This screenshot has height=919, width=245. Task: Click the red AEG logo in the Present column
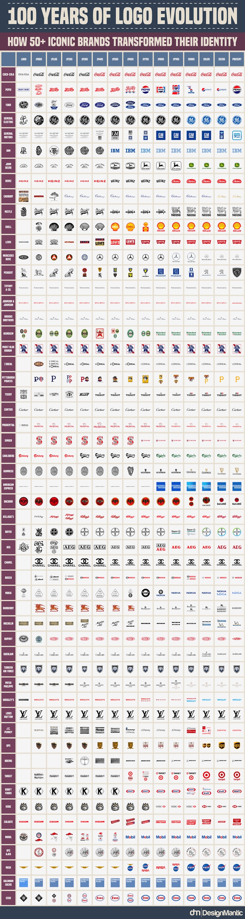[x=237, y=547]
